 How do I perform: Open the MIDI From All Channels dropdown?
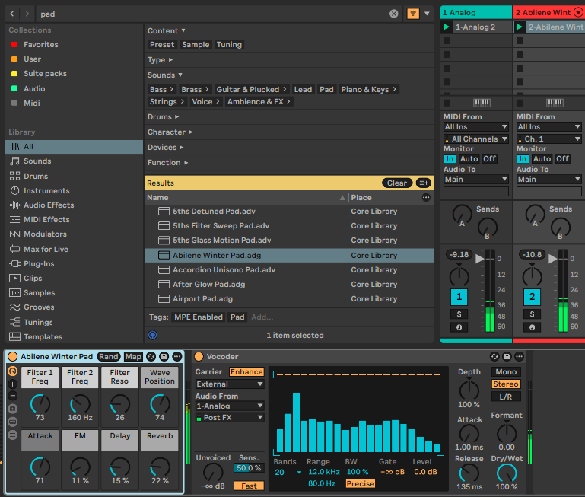click(x=475, y=139)
